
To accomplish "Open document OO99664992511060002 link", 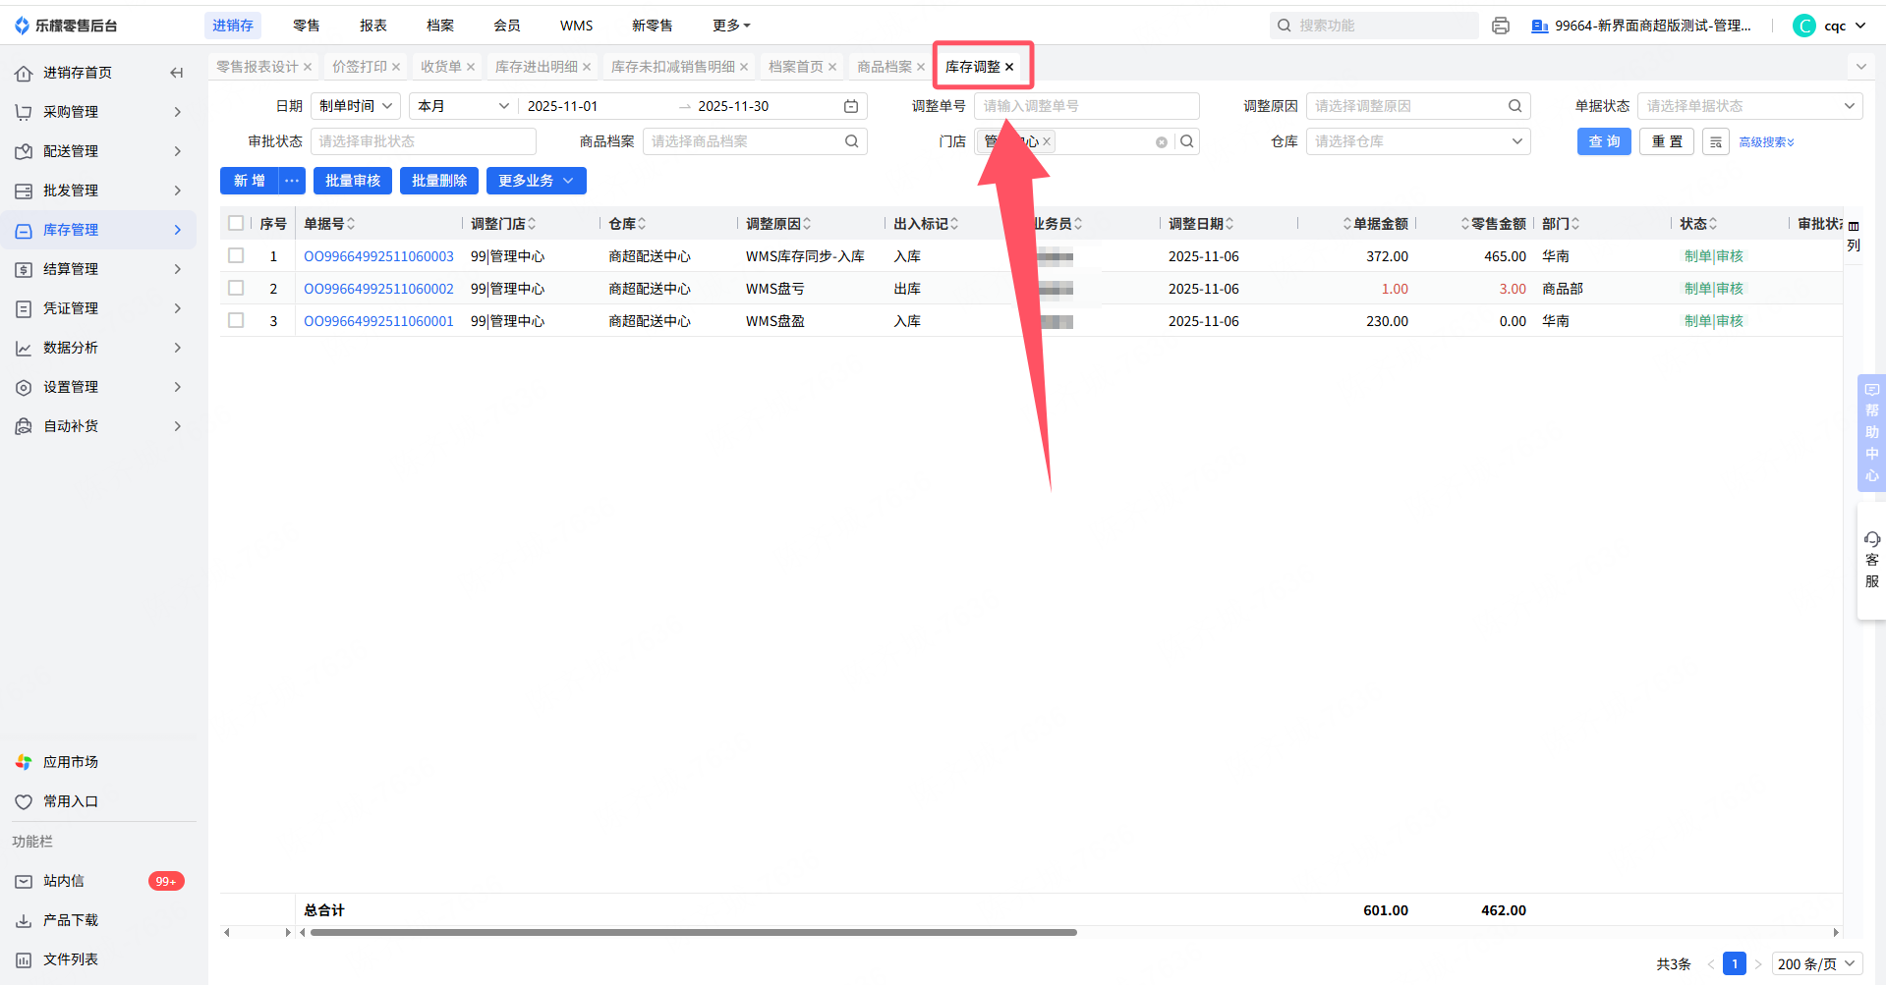I will pos(378,289).
